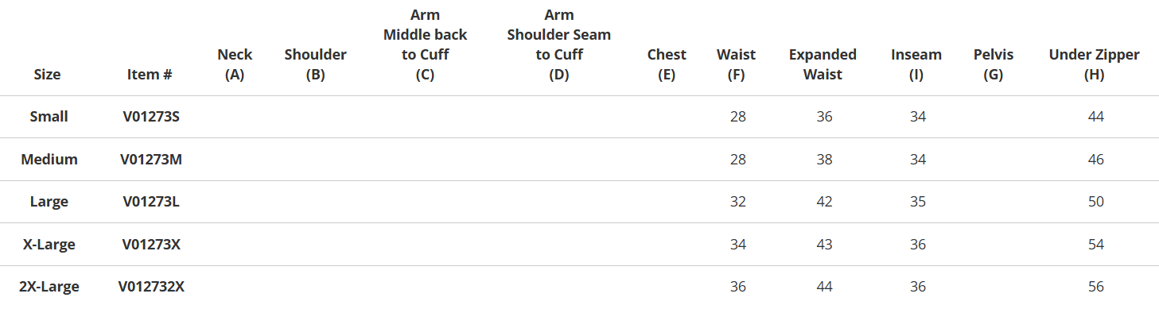Click Arm Shoulder Seam to Cuff header

click(558, 44)
